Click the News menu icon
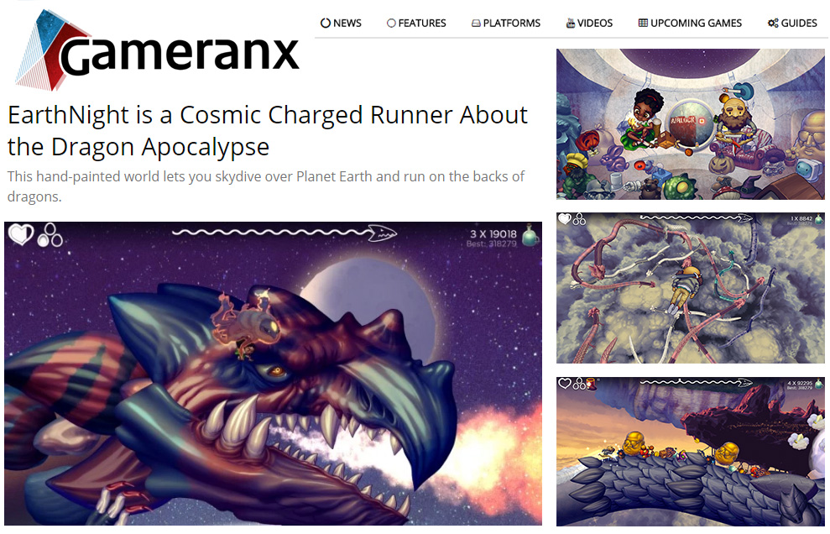 (x=326, y=23)
